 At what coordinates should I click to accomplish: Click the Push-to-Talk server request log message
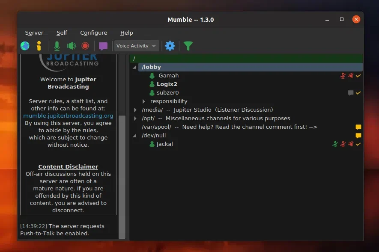(62, 230)
